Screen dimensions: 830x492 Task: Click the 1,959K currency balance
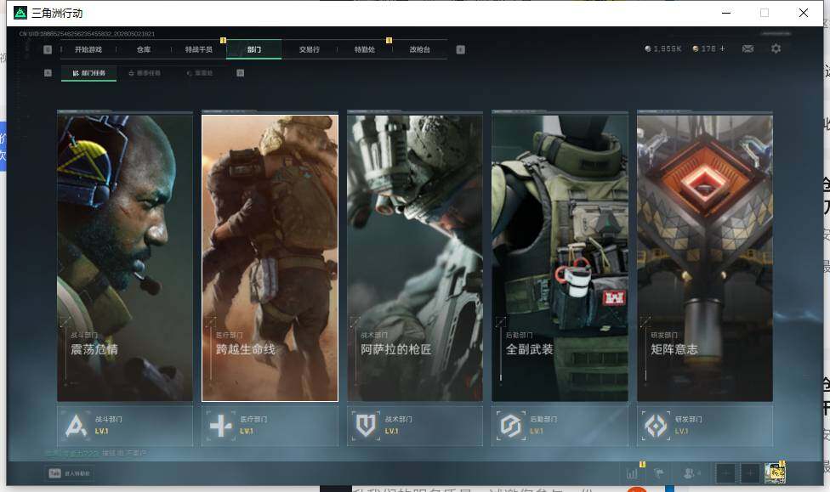tap(662, 48)
